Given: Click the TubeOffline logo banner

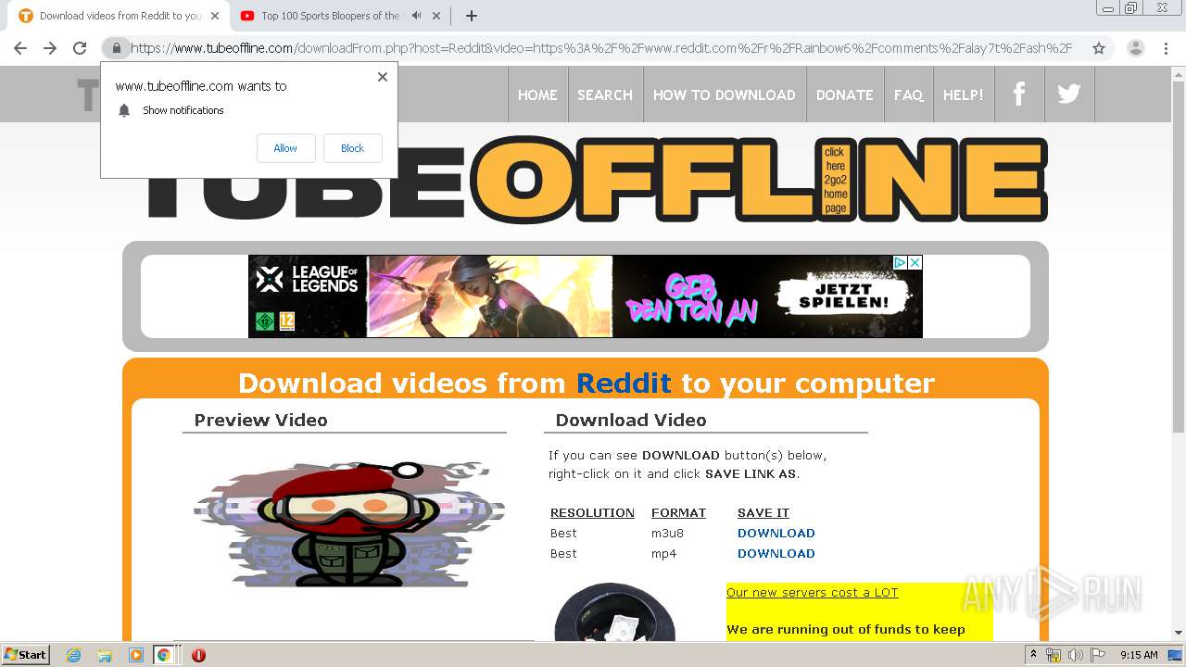Looking at the screenshot, I should pos(597,179).
